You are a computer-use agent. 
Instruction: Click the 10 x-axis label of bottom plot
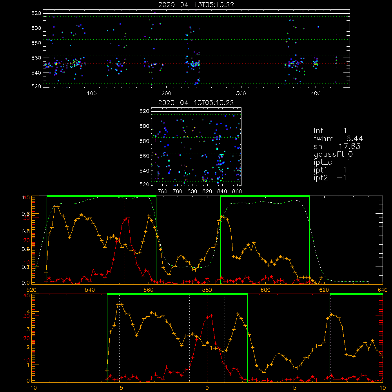point(383,388)
